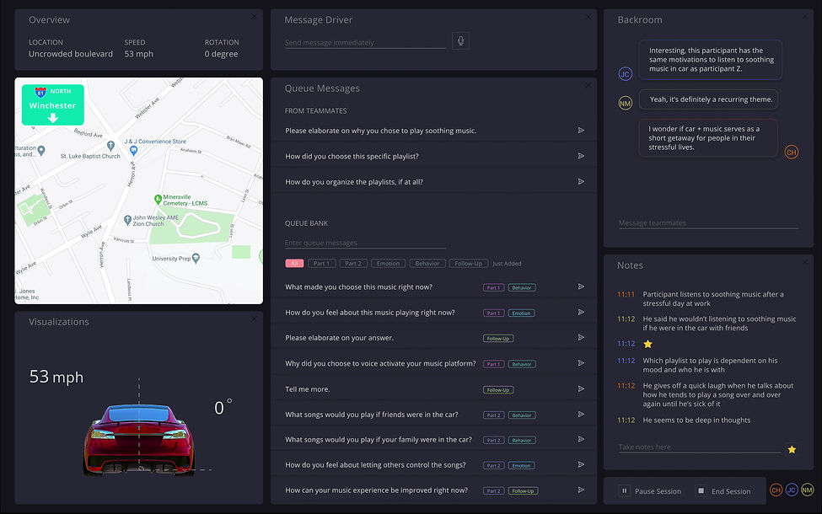Send 'How do you organize the playlists' message
Viewport: 822px width, 514px height.
click(581, 182)
